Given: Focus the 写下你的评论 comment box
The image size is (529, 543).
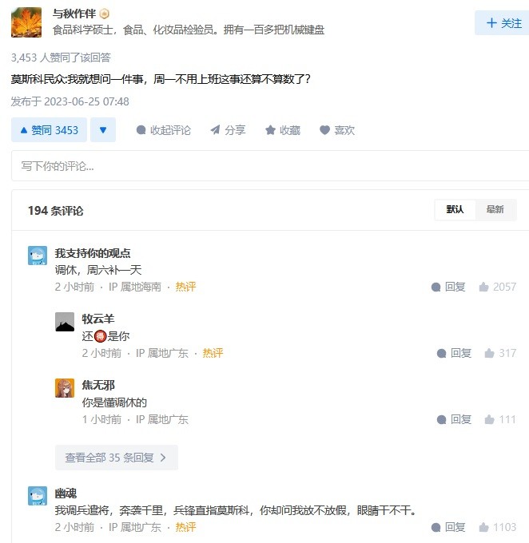Looking at the screenshot, I should (270, 166).
